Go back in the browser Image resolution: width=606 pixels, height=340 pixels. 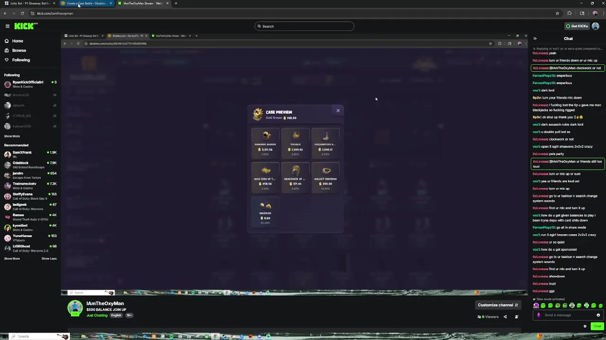point(5,13)
